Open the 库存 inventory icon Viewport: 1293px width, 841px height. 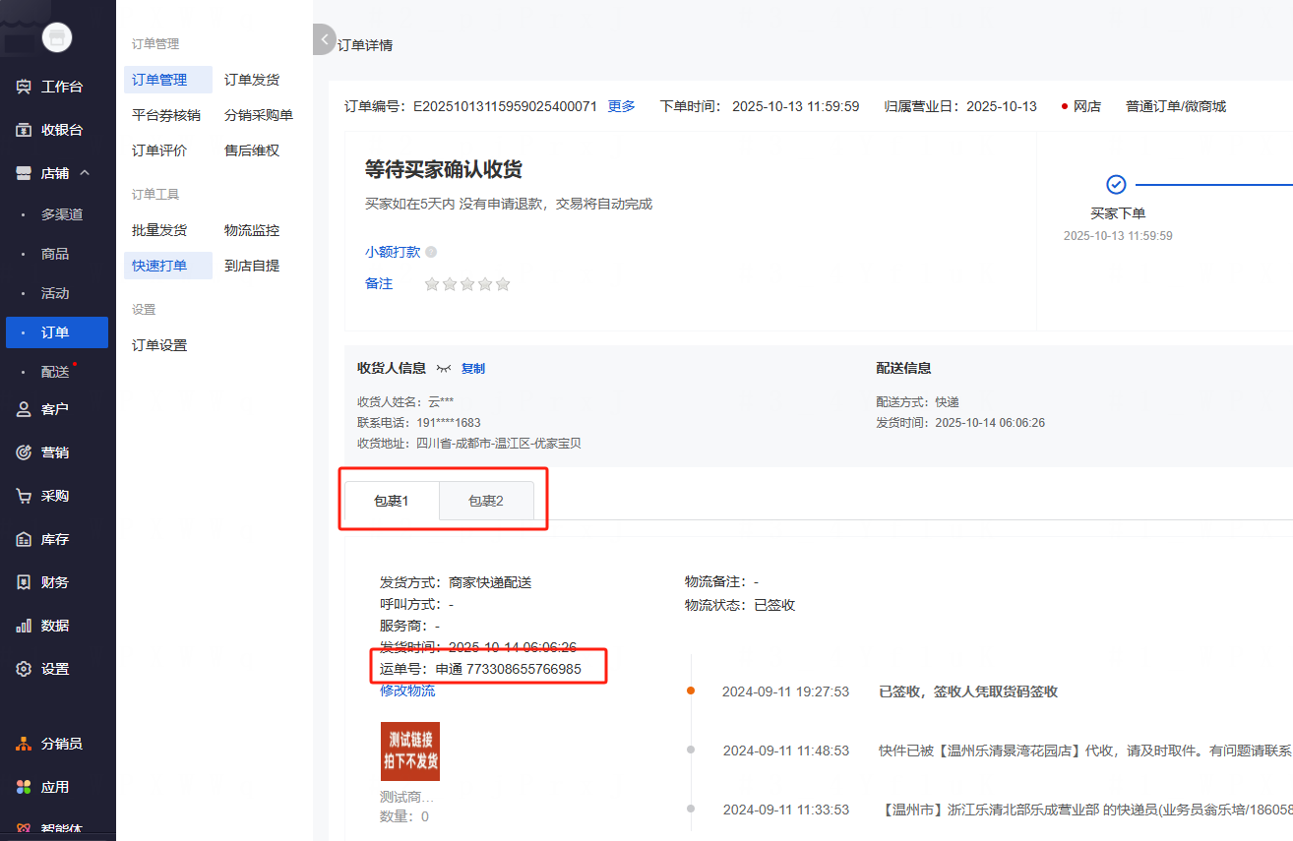point(25,539)
